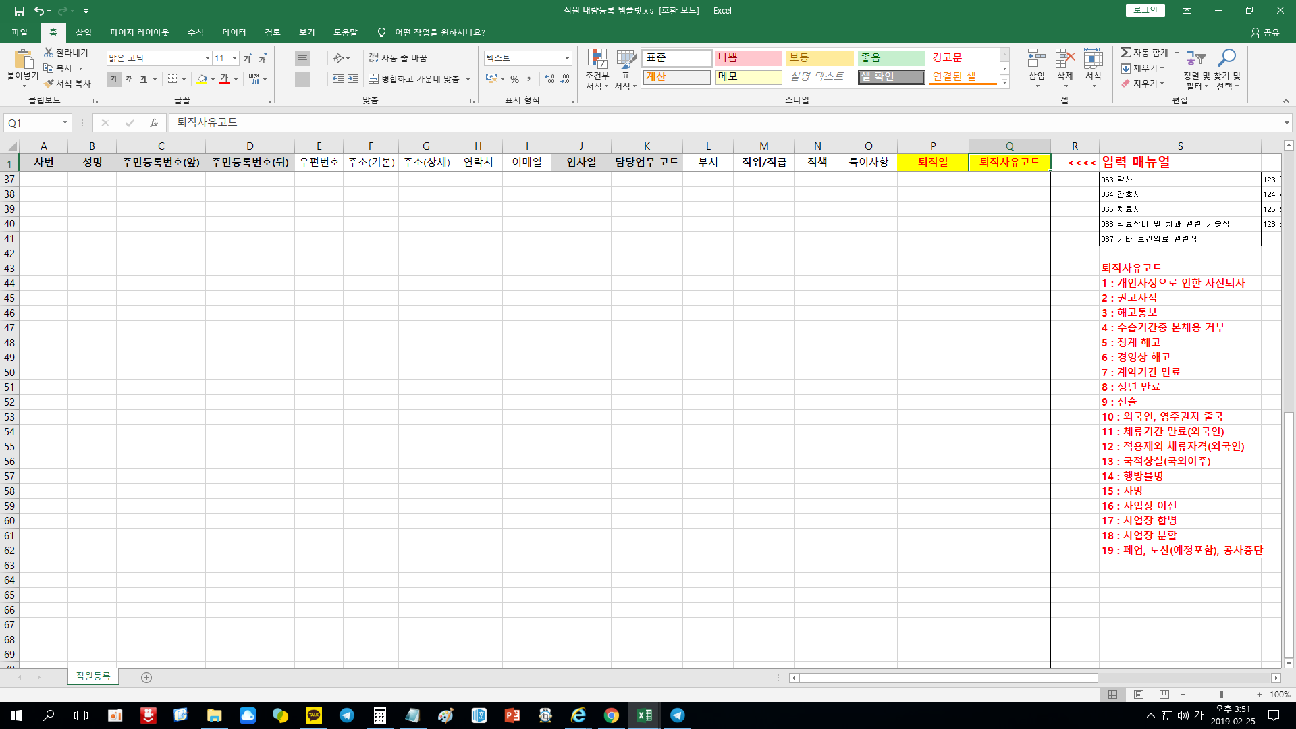Click the Insert Function fx icon

point(154,123)
